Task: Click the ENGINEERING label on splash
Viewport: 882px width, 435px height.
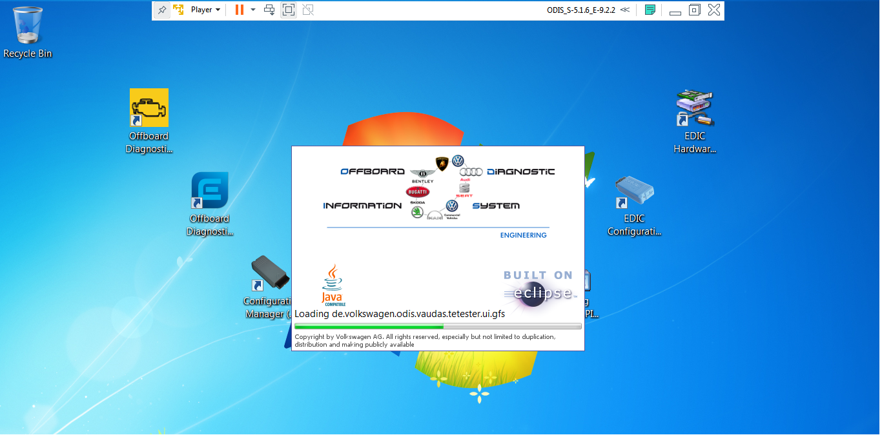Action: pyautogui.click(x=523, y=235)
